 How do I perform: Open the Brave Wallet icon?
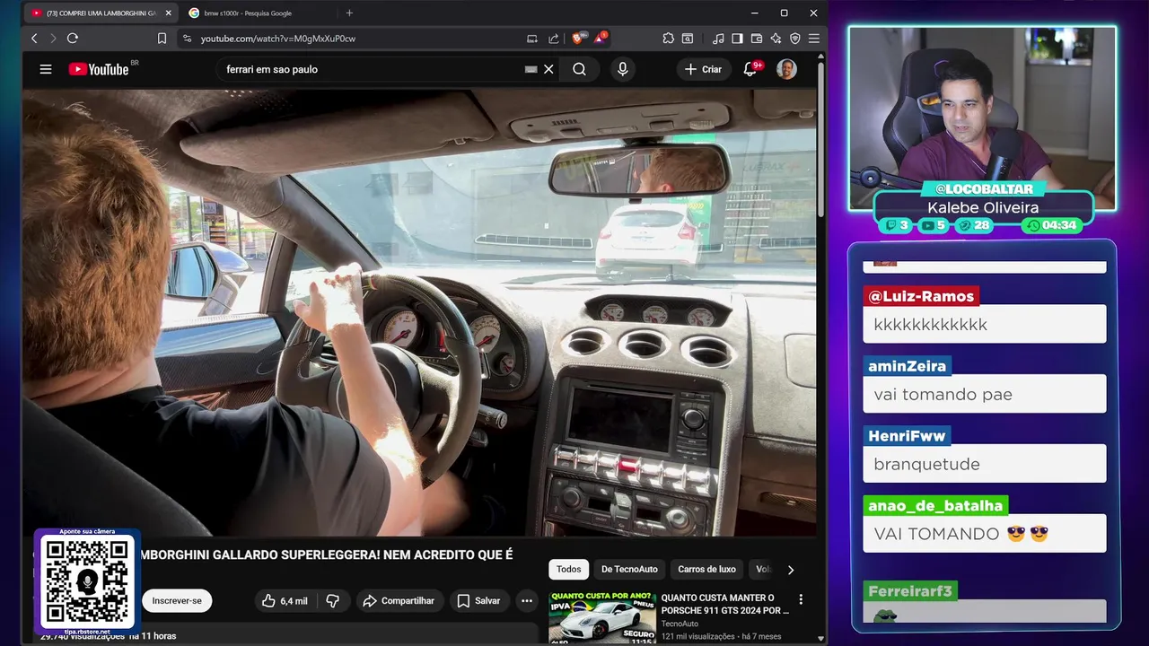[757, 39]
